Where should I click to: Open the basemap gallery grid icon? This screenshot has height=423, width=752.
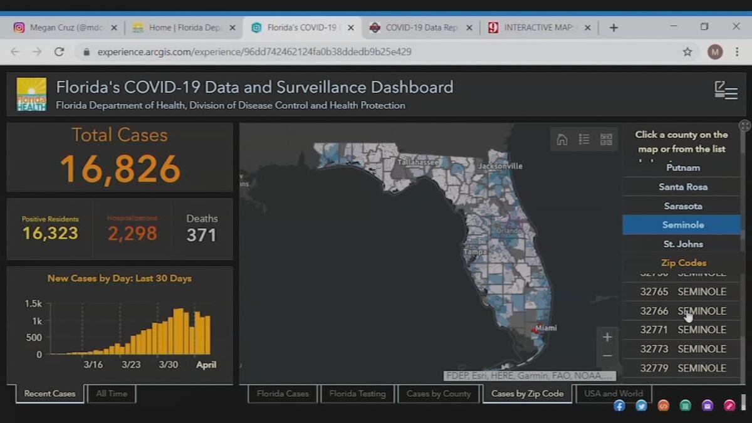tap(606, 140)
